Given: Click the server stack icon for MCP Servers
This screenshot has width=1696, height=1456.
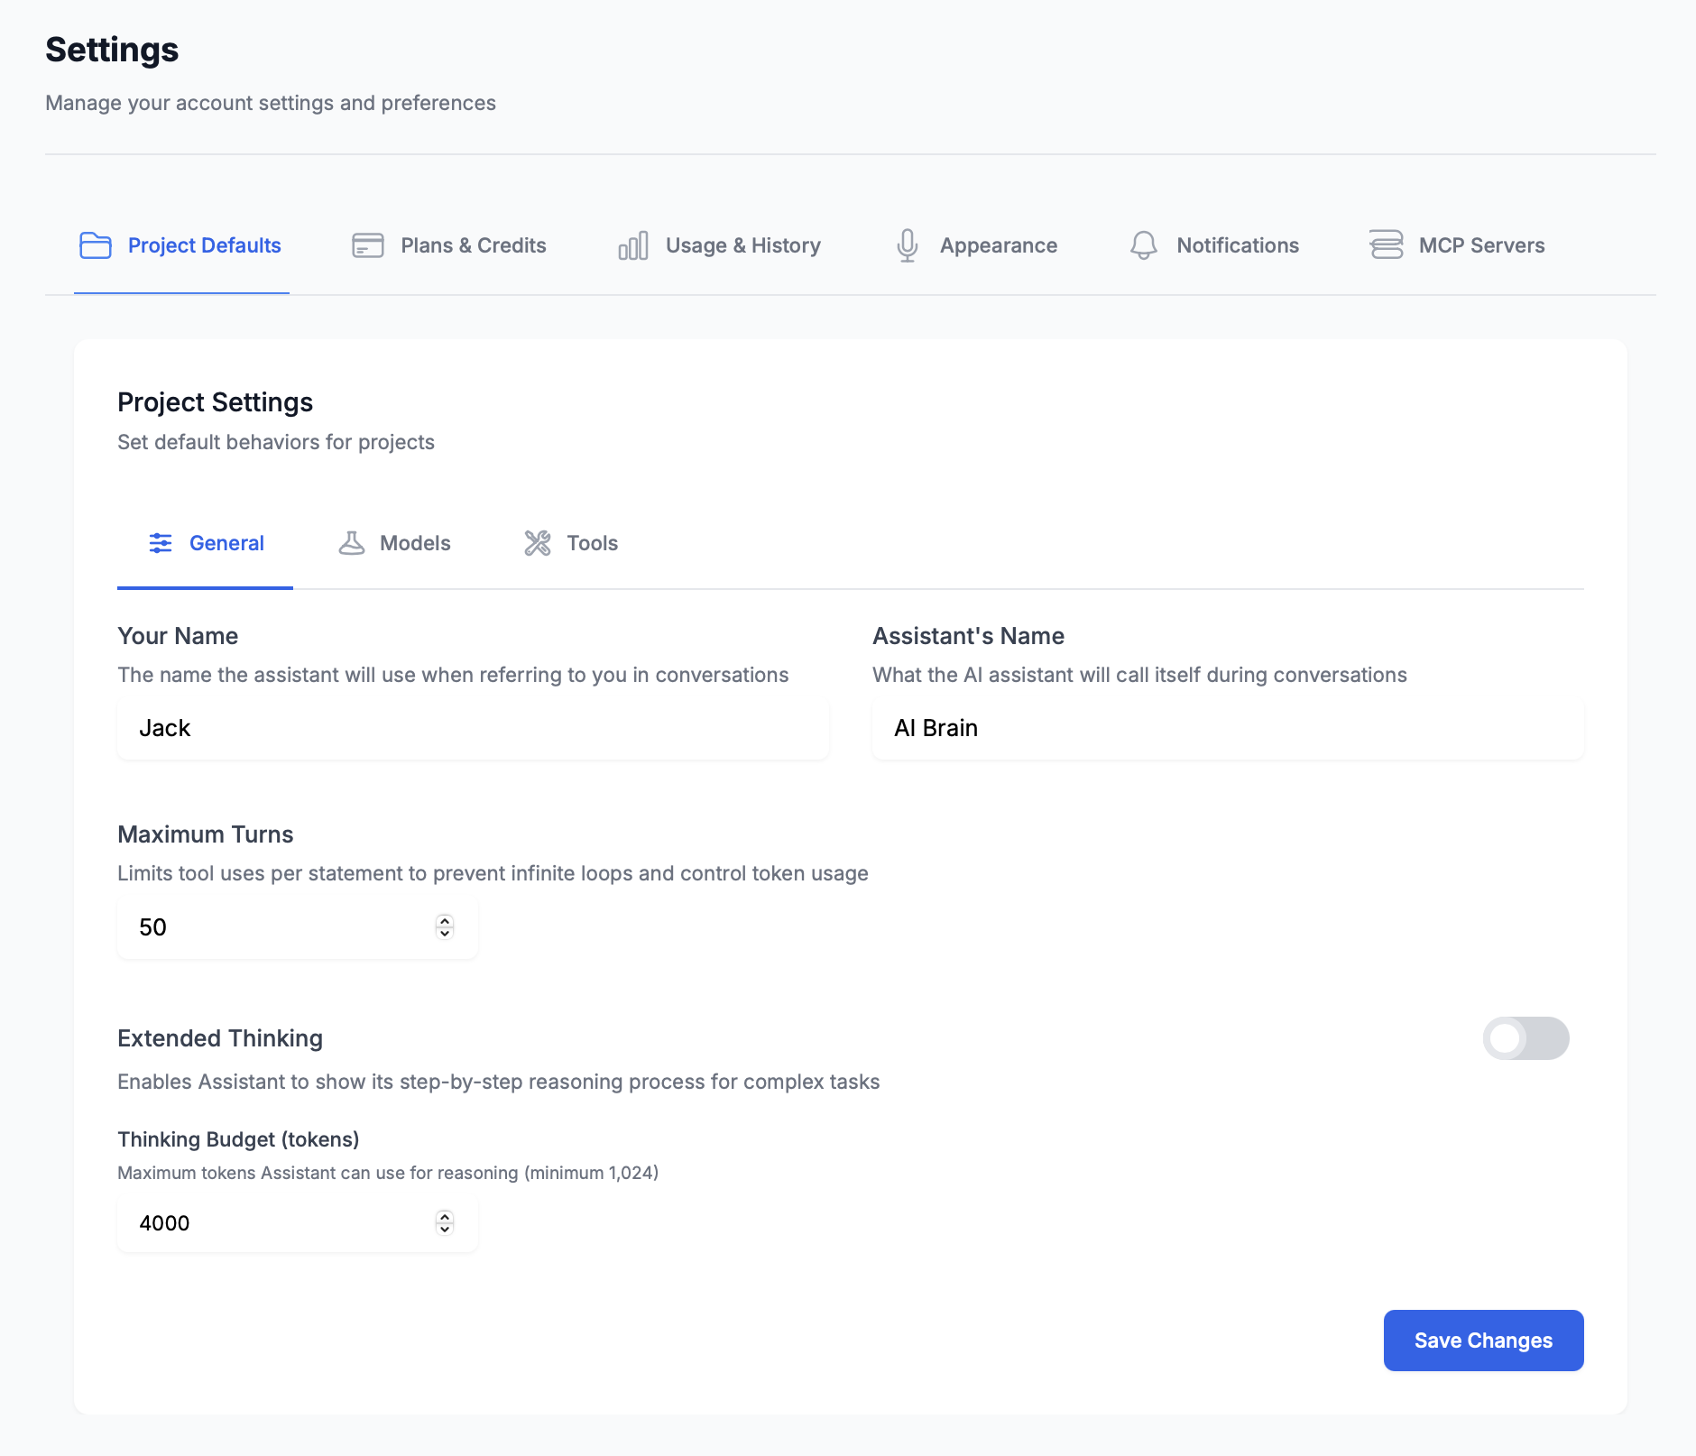Looking at the screenshot, I should point(1386,244).
